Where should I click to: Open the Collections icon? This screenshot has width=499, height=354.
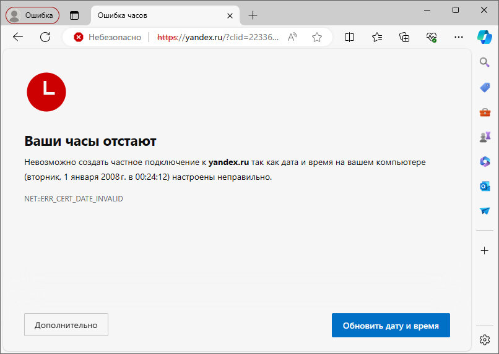click(404, 37)
